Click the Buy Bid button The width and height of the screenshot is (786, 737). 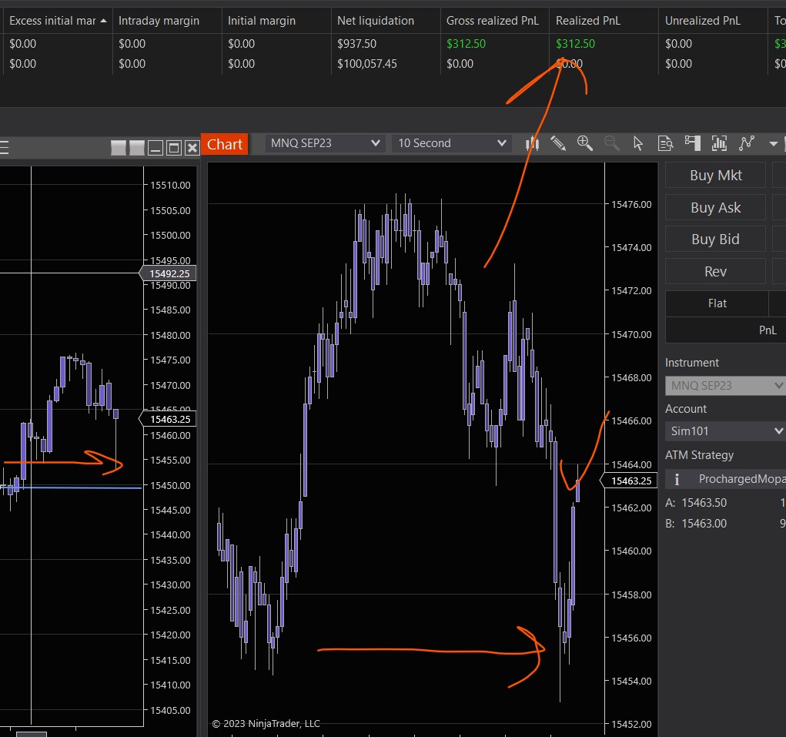[x=715, y=240]
